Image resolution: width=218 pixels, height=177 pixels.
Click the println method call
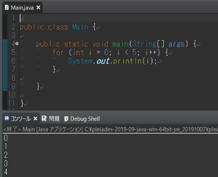click(x=127, y=61)
